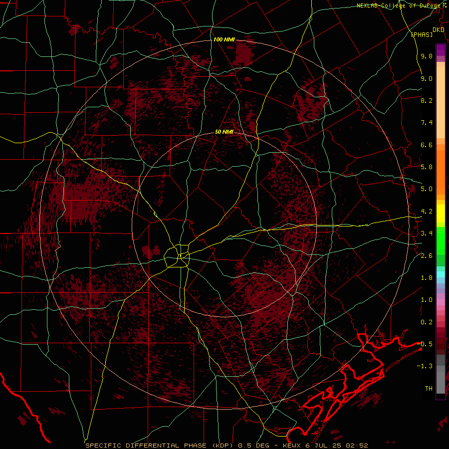Click the Specific Differential Phase caption line
This screenshot has width=449, height=449.
tap(227, 446)
